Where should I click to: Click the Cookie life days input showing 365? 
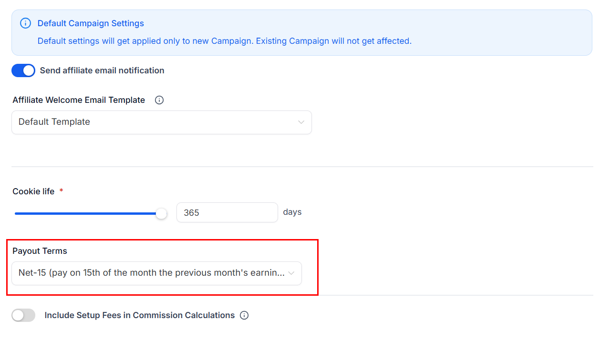(227, 212)
